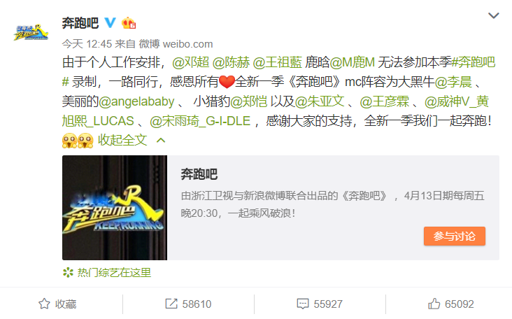Open comments via speech bubble icon
The image size is (512, 319).
303,304
